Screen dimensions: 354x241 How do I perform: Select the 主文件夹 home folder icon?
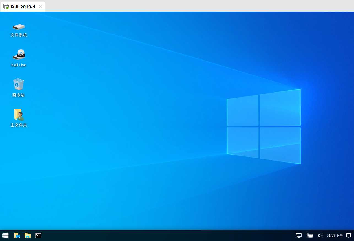pos(19,114)
